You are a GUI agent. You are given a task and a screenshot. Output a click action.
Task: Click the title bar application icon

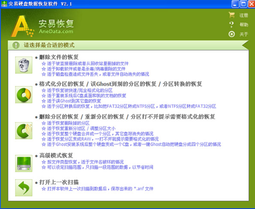4,4
